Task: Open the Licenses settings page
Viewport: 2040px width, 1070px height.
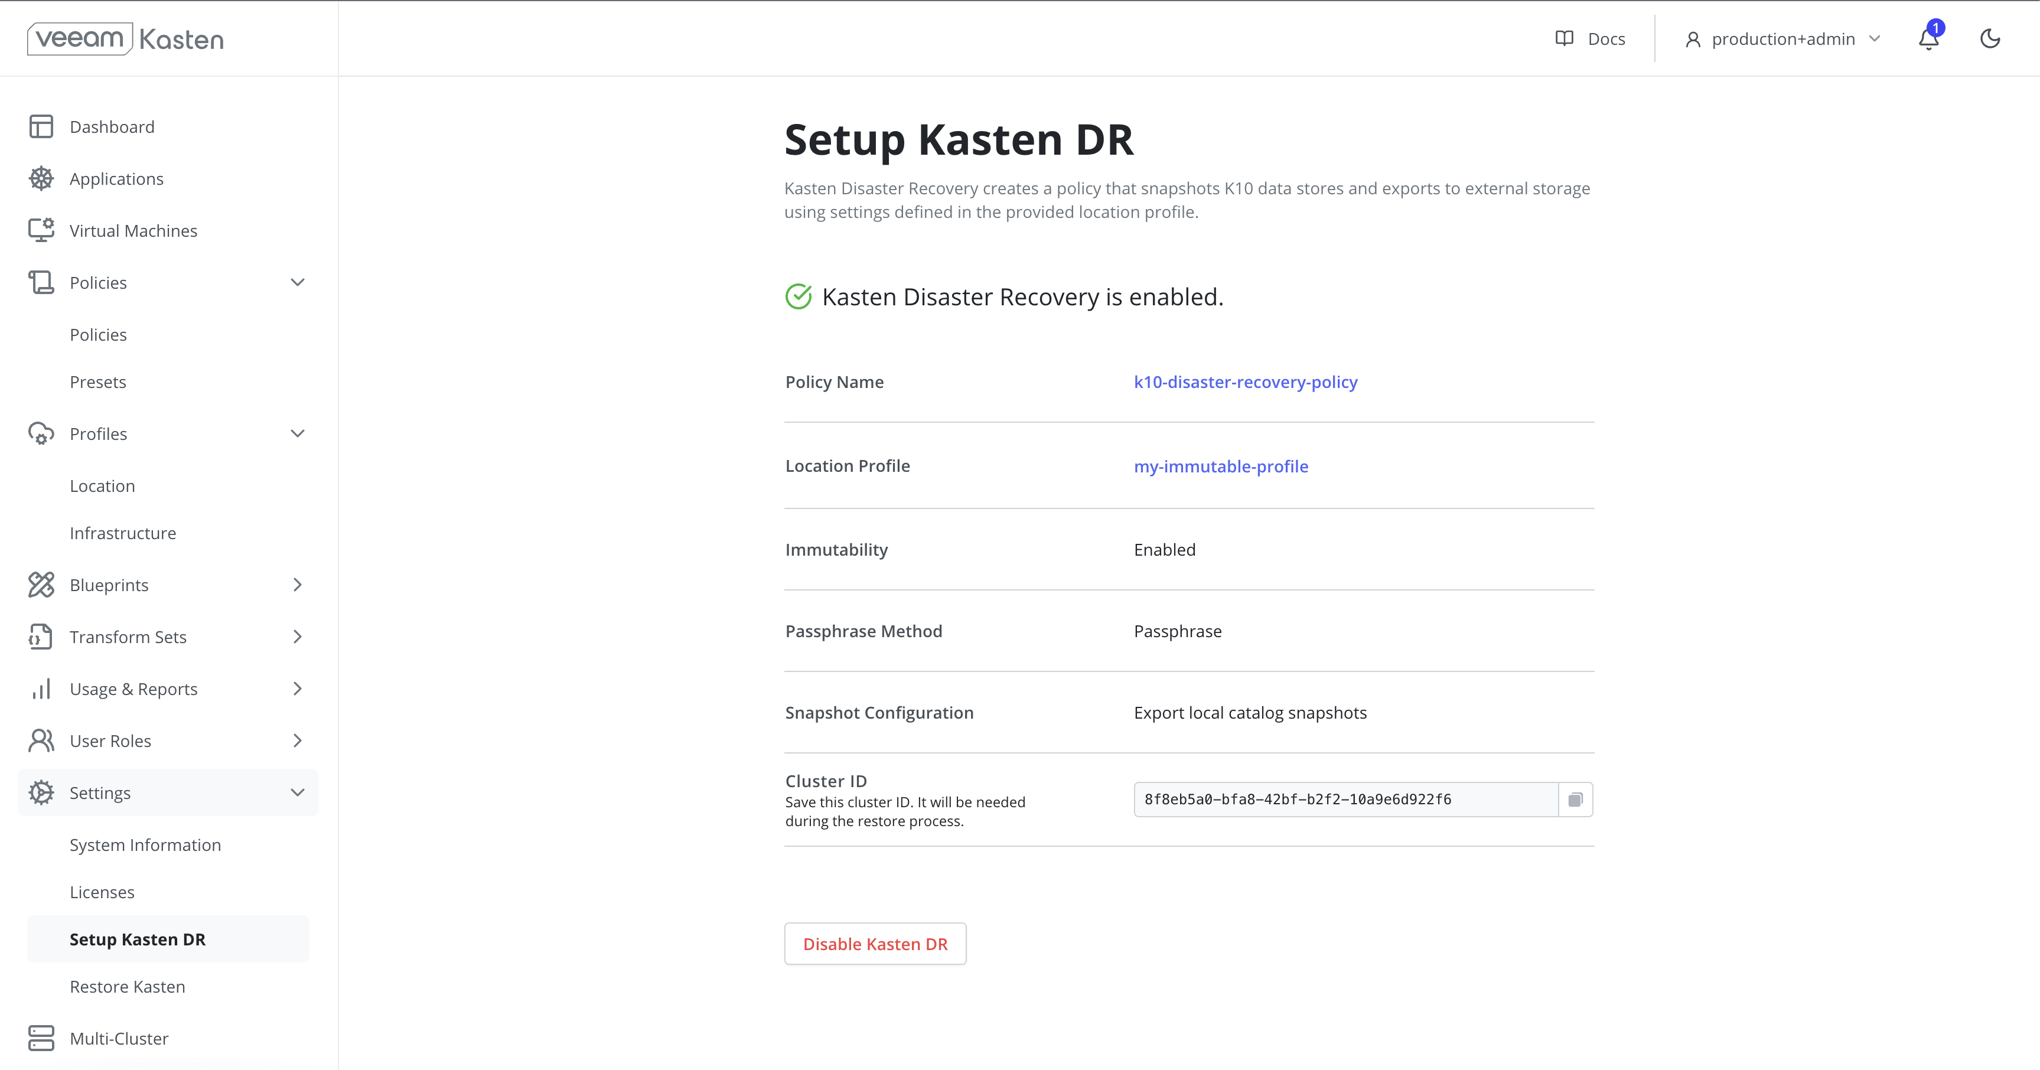Action: (x=102, y=893)
